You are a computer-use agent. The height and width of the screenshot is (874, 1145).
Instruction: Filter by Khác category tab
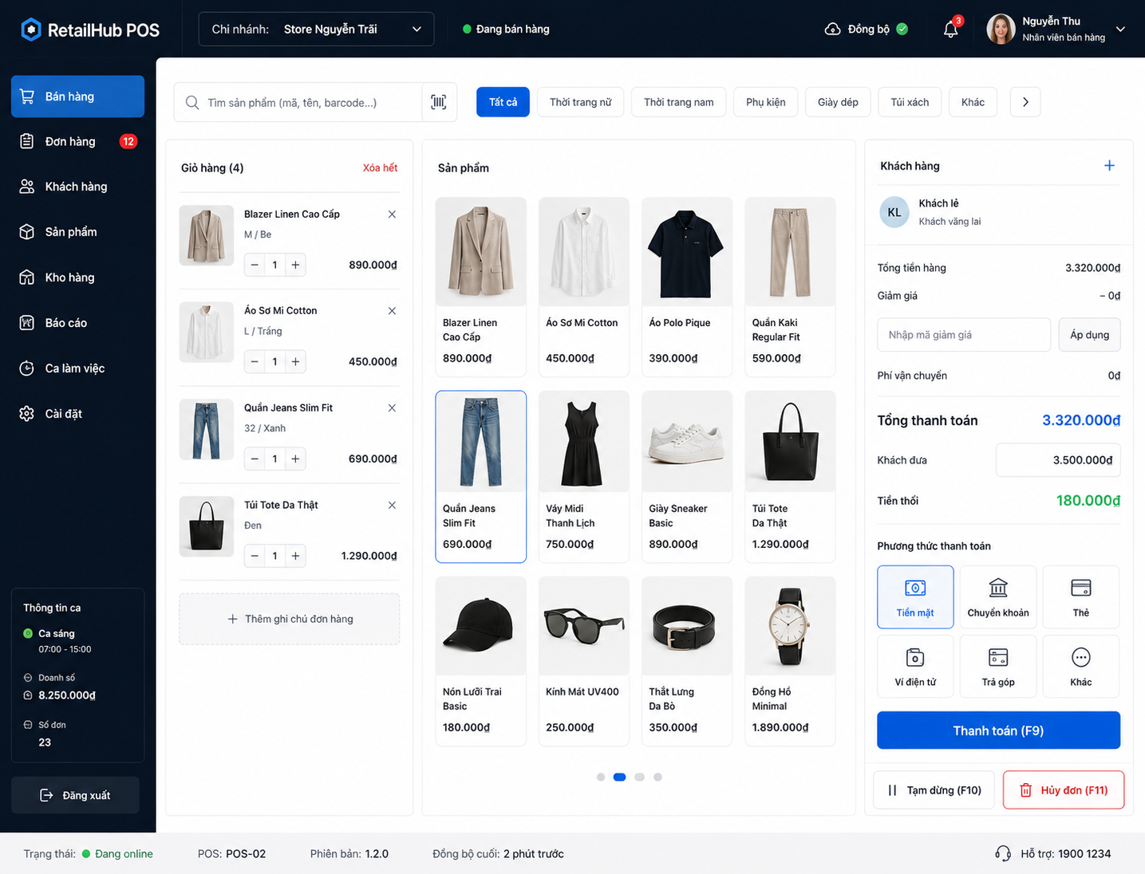point(973,102)
